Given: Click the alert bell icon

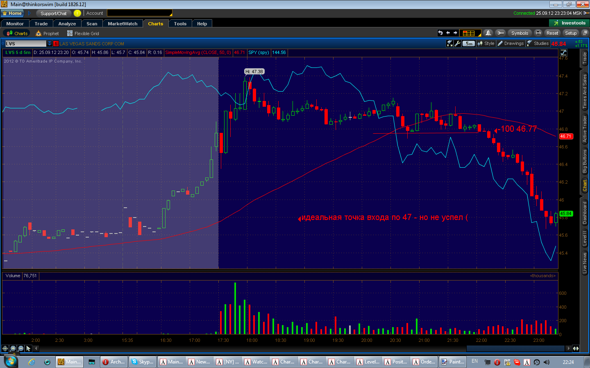Looking at the screenshot, I should point(488,33).
